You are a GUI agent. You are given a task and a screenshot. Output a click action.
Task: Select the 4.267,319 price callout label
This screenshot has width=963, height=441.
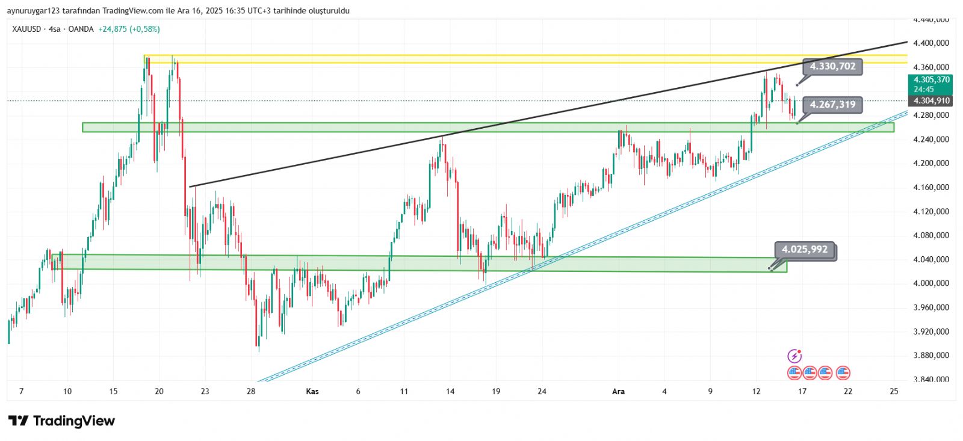(x=832, y=105)
